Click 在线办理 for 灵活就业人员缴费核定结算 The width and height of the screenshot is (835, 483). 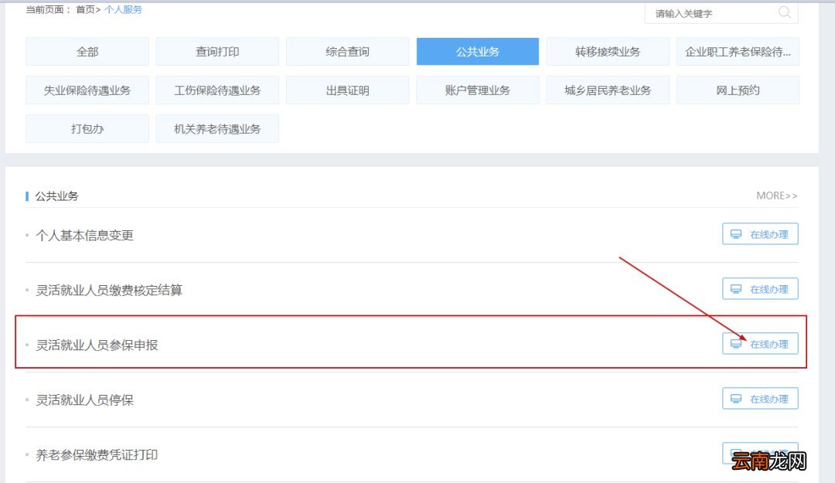tap(760, 289)
